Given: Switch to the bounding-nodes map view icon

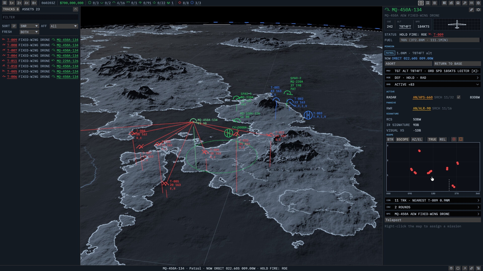Looking at the screenshot, I should [x=428, y=3].
